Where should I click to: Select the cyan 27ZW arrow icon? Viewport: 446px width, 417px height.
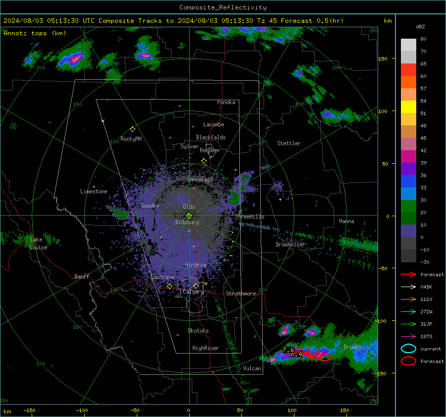(x=408, y=311)
